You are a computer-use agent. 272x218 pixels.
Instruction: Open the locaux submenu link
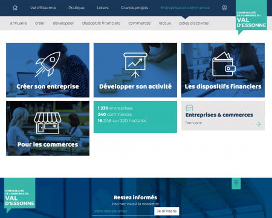(164, 23)
